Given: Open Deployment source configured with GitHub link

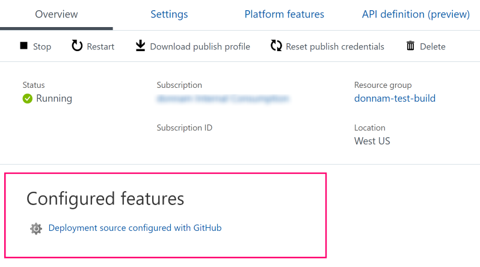Looking at the screenshot, I should pyautogui.click(x=135, y=228).
